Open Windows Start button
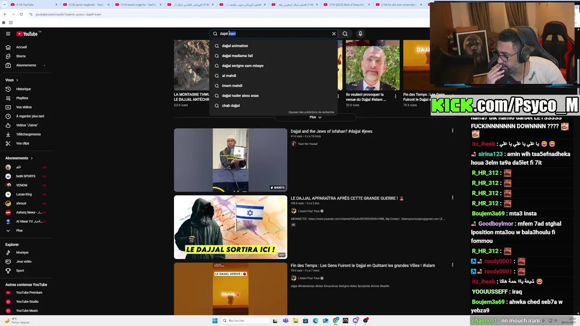Image resolution: width=580 pixels, height=326 pixels. click(215, 321)
